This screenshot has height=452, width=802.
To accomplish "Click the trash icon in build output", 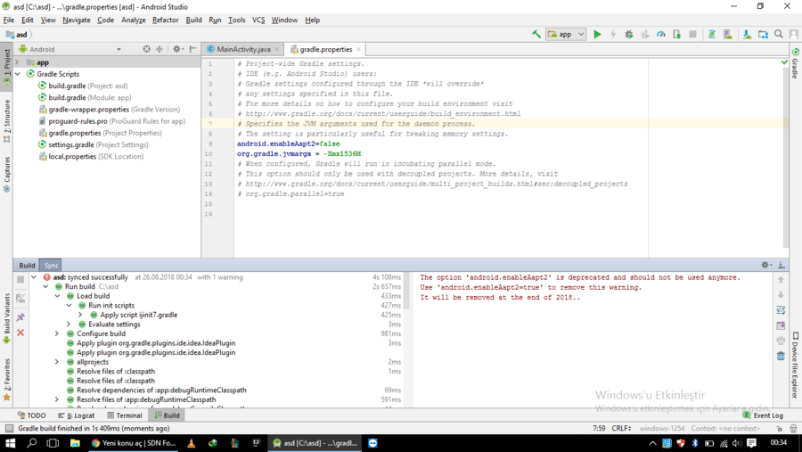I will pos(781,356).
